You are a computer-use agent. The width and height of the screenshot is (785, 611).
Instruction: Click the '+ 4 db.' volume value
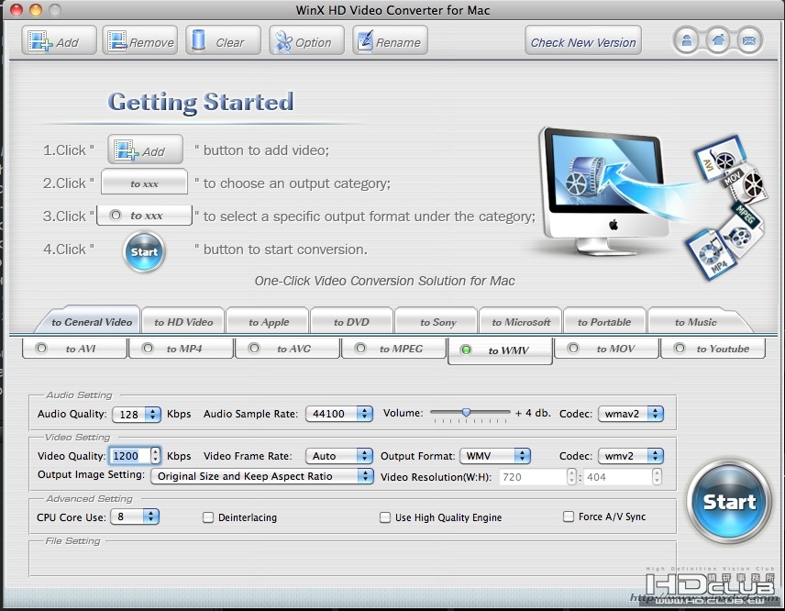(x=533, y=413)
